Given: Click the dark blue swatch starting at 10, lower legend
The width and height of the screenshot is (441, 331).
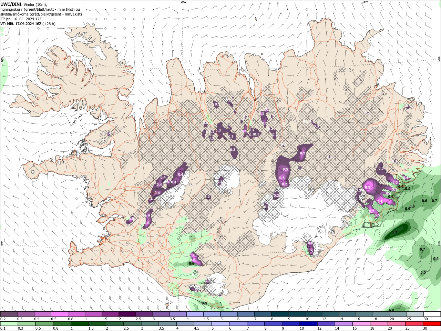Looking at the screenshot, I should coord(308,324).
